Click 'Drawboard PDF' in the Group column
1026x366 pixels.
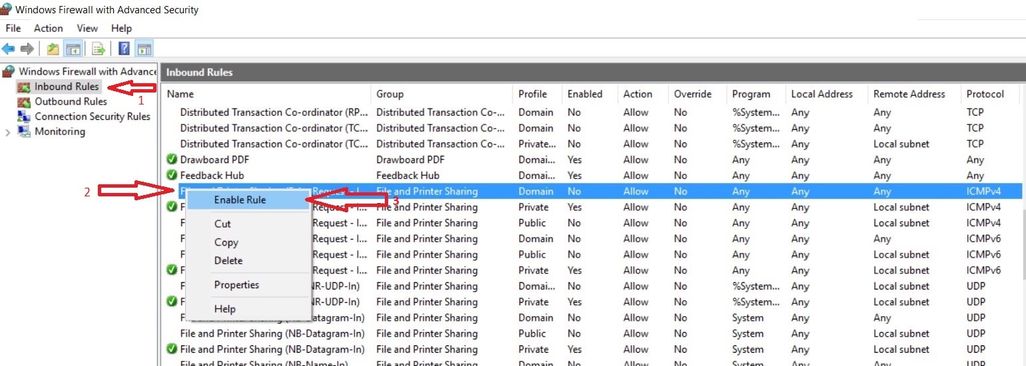point(410,160)
